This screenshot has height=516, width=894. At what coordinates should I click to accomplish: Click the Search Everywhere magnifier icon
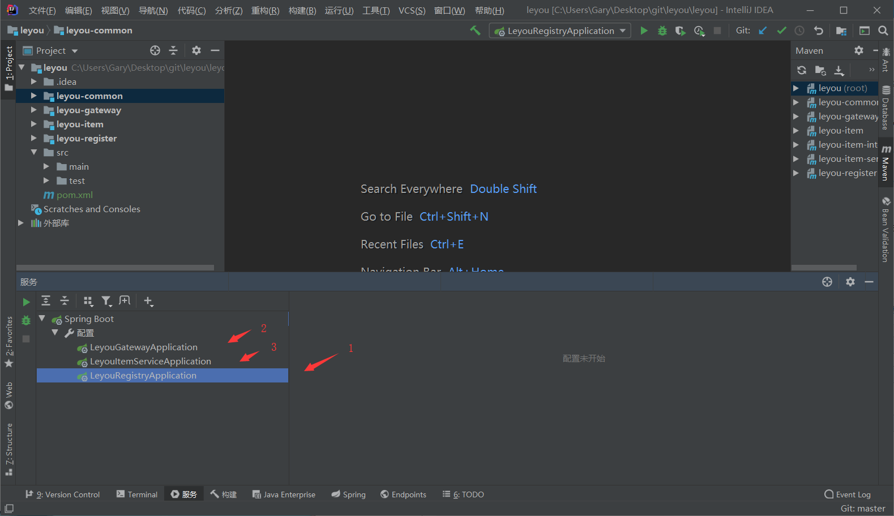(x=883, y=31)
